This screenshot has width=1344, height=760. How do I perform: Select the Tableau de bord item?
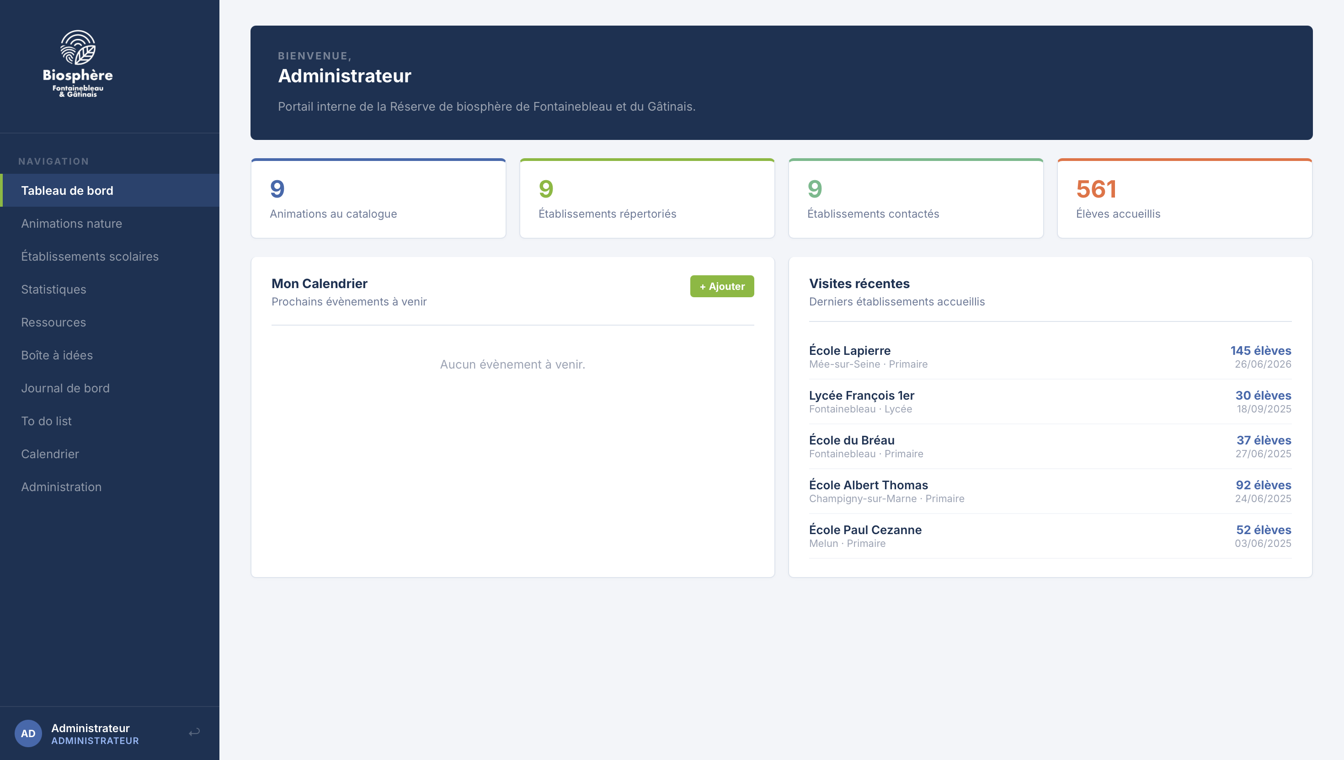tap(67, 191)
